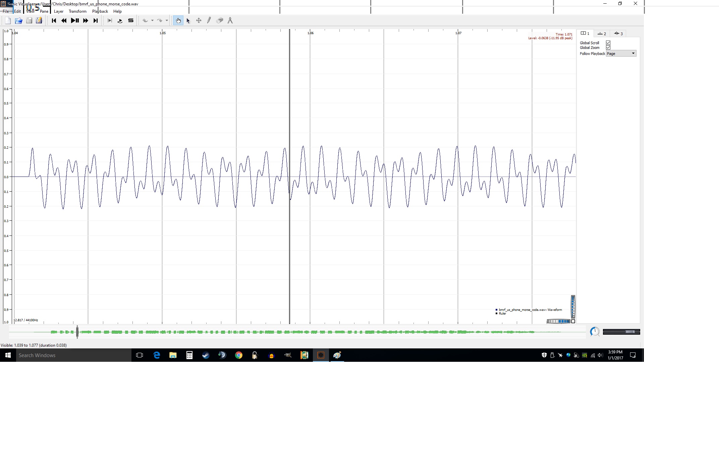The height and width of the screenshot is (469, 719).
Task: Pick the Draw pencil tool
Action: click(209, 21)
